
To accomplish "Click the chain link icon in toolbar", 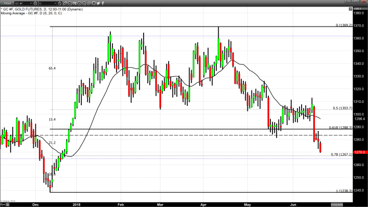I will click(88, 3).
